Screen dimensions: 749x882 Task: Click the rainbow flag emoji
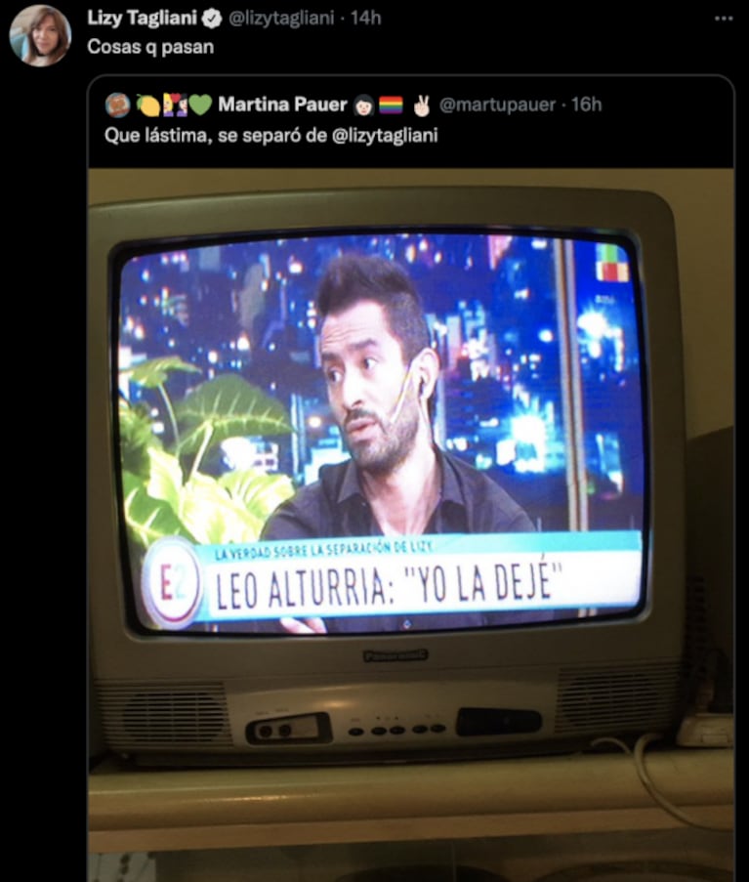click(391, 105)
